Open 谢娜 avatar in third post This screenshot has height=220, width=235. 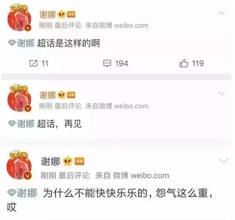tap(19, 165)
